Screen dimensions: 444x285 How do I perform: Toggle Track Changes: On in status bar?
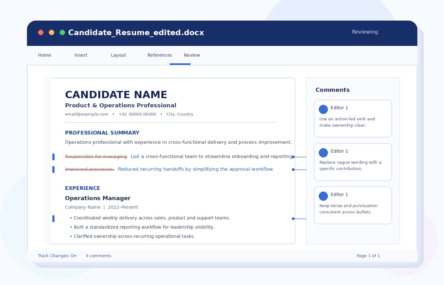click(57, 256)
